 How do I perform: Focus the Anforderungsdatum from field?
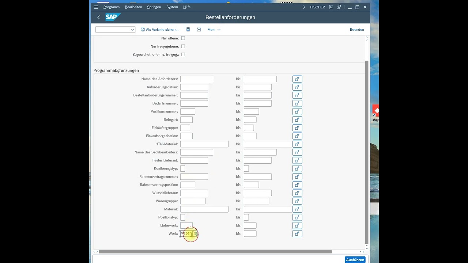tap(194, 87)
